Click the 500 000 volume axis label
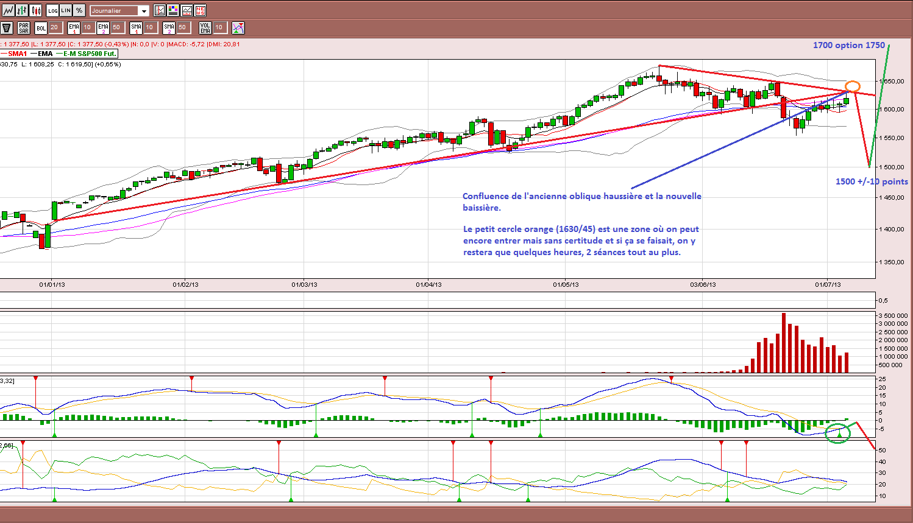This screenshot has width=913, height=523. (x=890, y=365)
